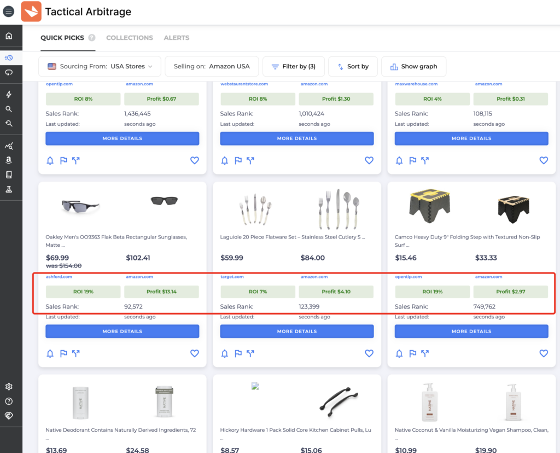This screenshot has width=560, height=453.
Task: Click the arrows icon on the Oakley sunglasses card
Action: coord(75,353)
